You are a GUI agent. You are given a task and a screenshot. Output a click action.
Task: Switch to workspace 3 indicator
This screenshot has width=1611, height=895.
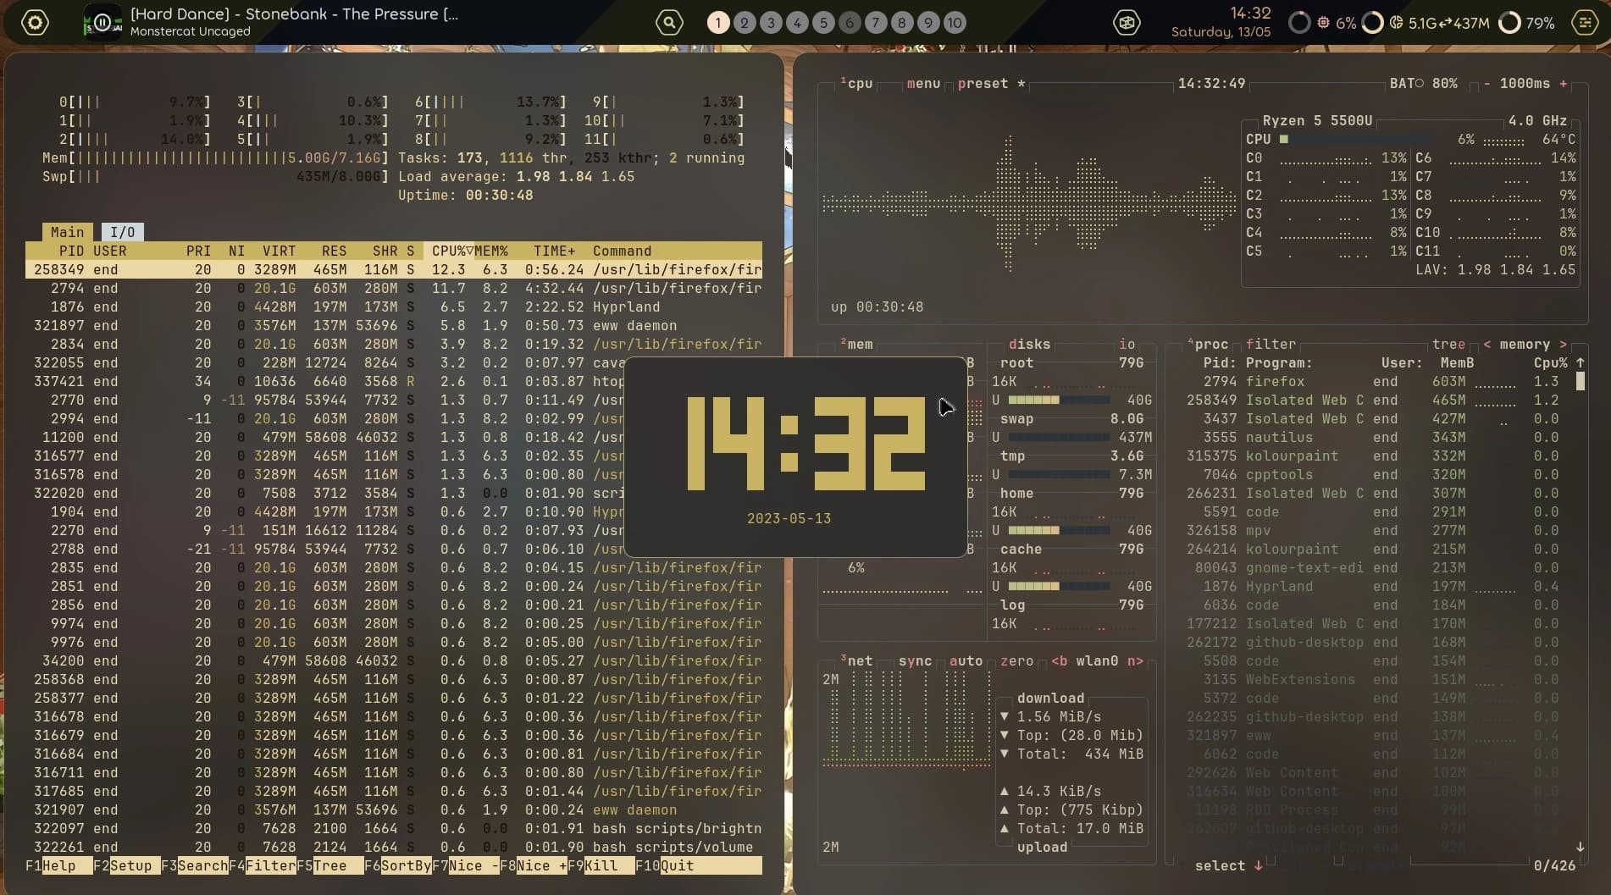[771, 23]
